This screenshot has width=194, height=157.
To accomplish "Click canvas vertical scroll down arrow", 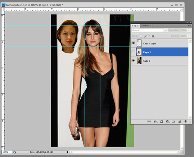I will 182,148.
